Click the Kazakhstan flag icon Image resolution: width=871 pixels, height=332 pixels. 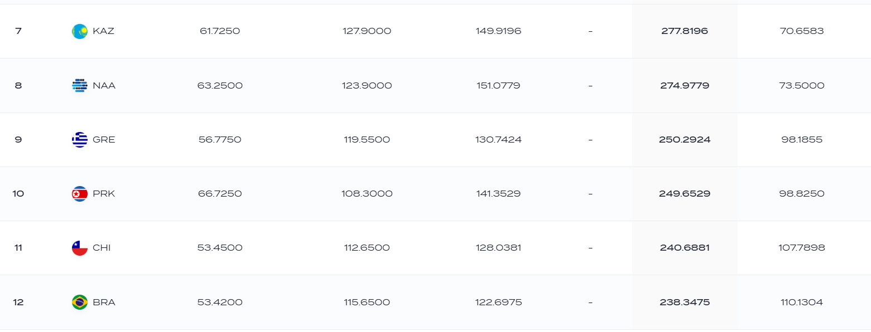pos(80,31)
